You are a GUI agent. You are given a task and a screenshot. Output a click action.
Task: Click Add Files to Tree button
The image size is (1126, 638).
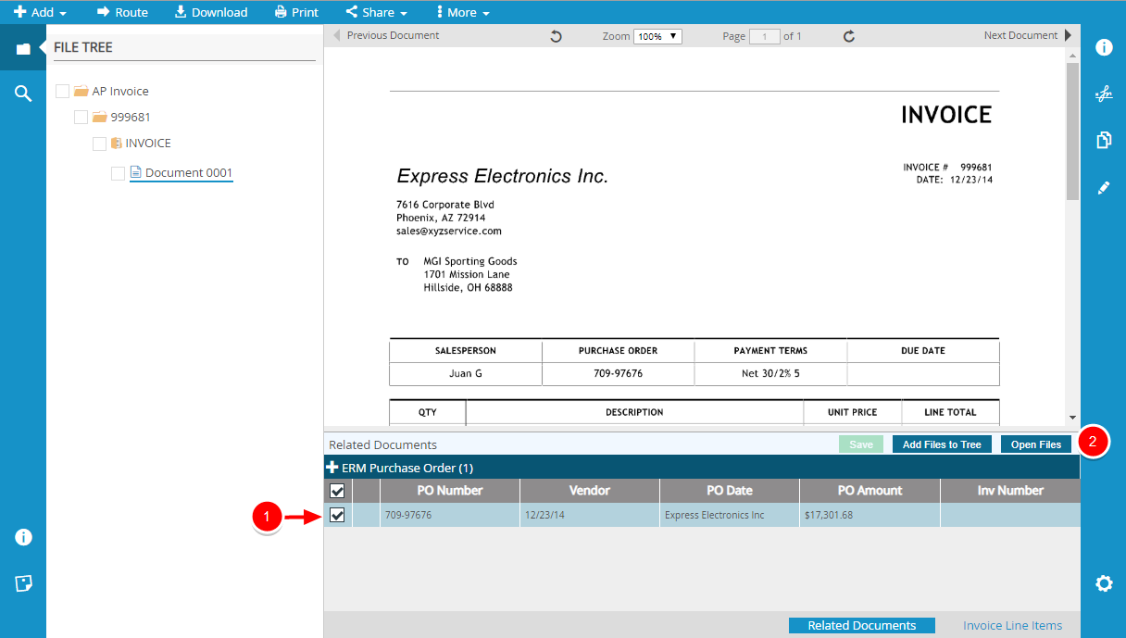coord(941,444)
